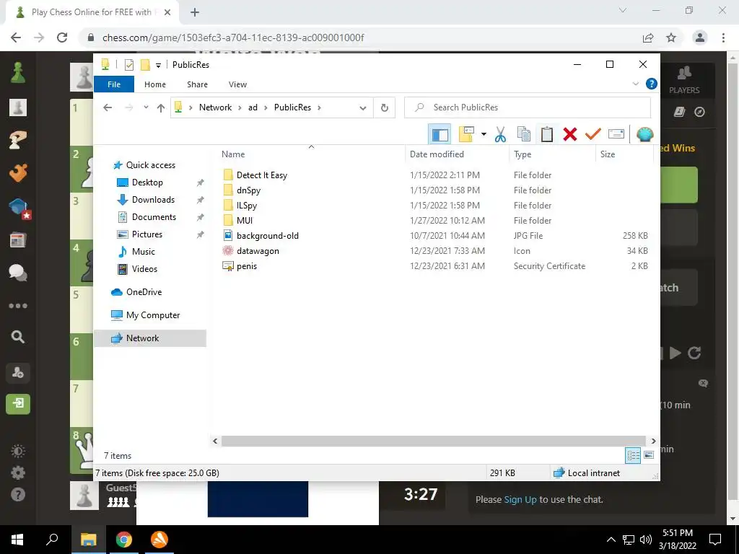Image resolution: width=739 pixels, height=554 pixels.
Task: Bookmark this page with star icon
Action: (x=671, y=38)
